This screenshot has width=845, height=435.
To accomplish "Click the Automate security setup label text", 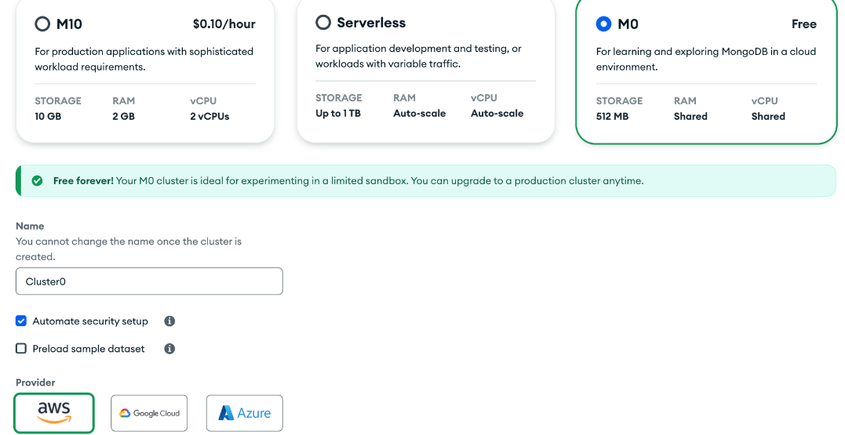I will tap(90, 321).
